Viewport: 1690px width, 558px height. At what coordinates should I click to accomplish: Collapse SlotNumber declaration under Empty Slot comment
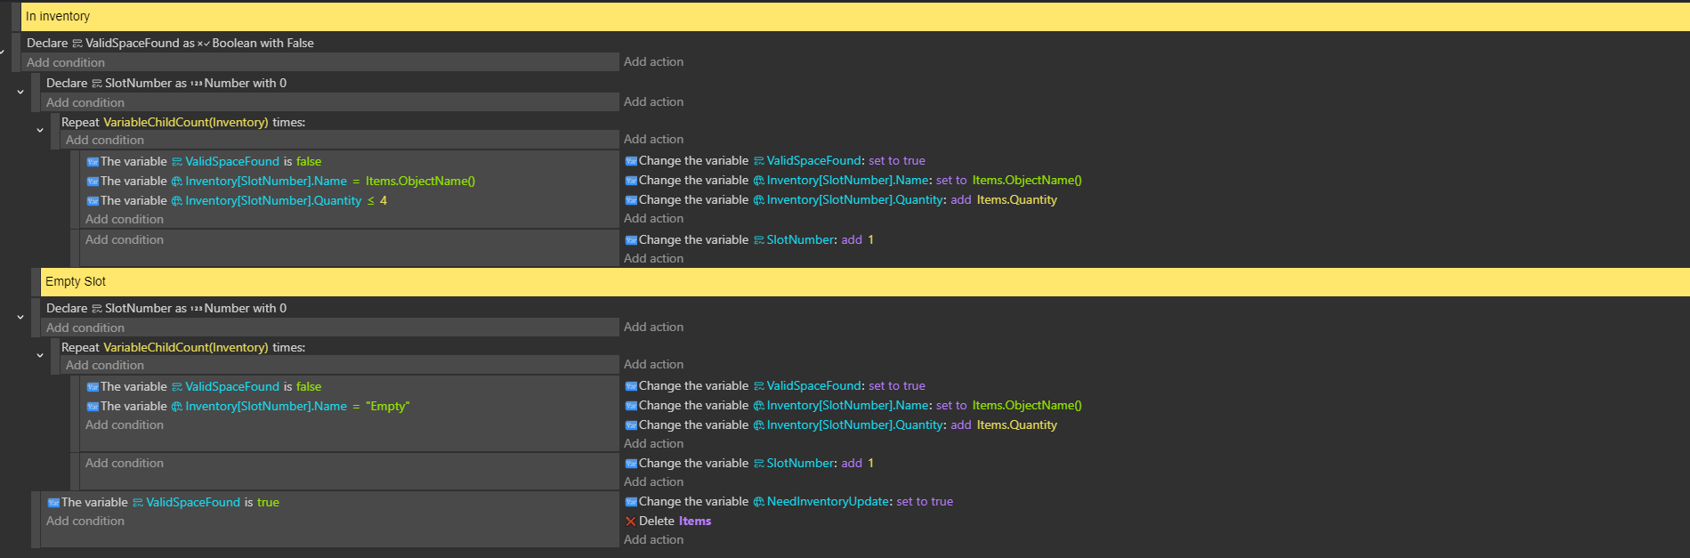(20, 317)
